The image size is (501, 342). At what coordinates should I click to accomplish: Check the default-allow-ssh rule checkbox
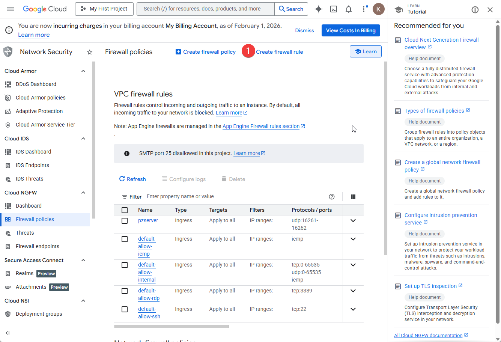[x=125, y=309]
